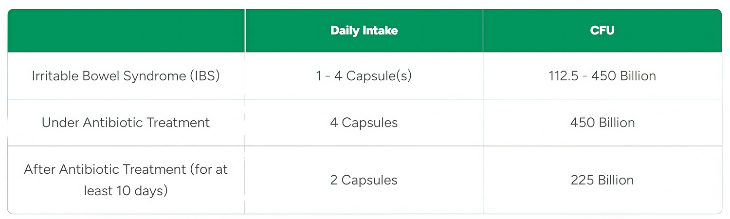Select the "Under Antibiotic Treatment" row label
The height and width of the screenshot is (219, 730).
[x=126, y=123]
